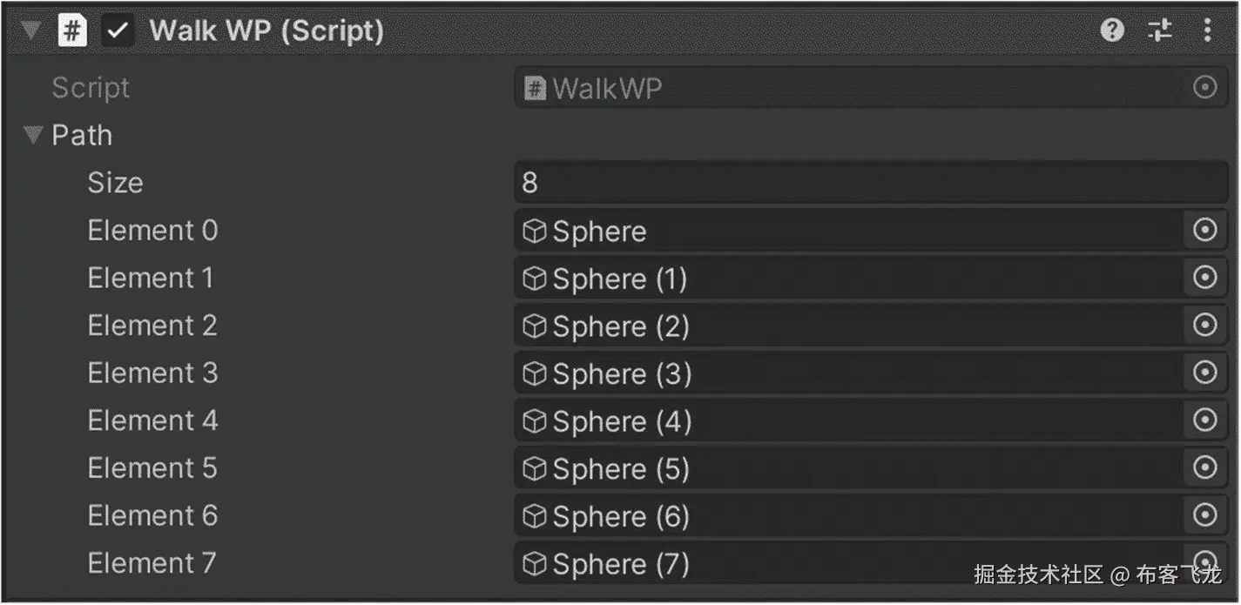Image resolution: width=1241 pixels, height=605 pixels.
Task: Open object picker for Element 0
Action: point(1204,231)
